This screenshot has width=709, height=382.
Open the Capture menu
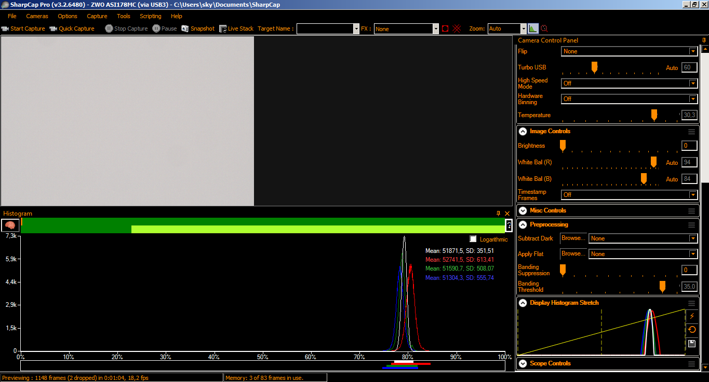pyautogui.click(x=97, y=16)
